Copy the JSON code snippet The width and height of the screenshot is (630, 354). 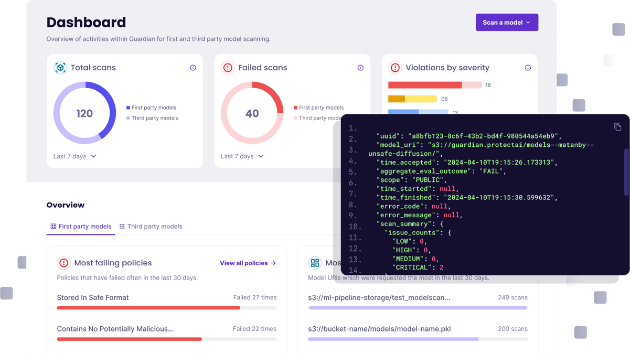click(x=617, y=127)
